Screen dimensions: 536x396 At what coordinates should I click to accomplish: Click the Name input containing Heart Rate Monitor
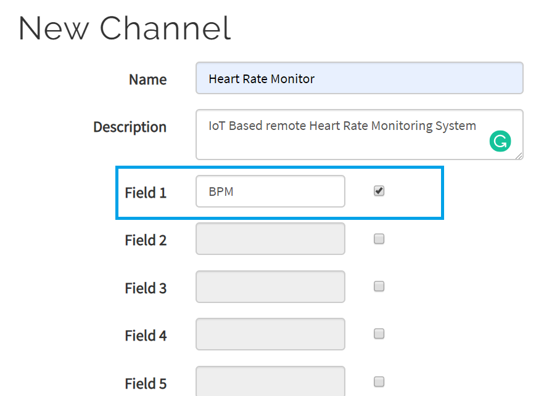[x=359, y=78]
